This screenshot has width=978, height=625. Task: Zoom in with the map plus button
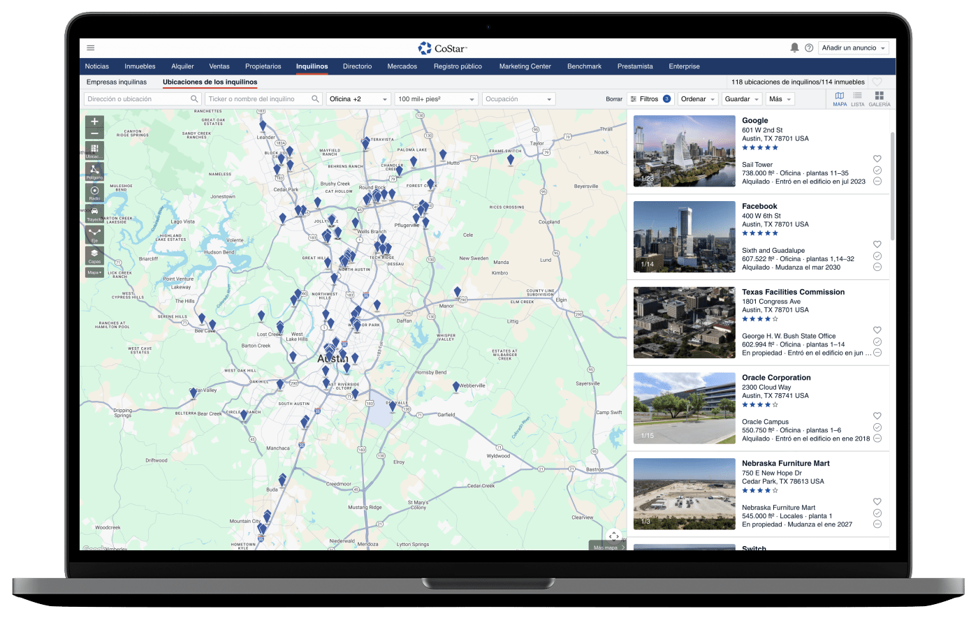pos(95,122)
